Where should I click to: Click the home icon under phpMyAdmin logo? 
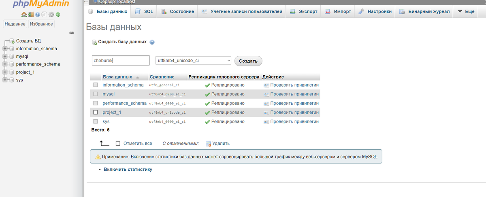click(x=24, y=15)
